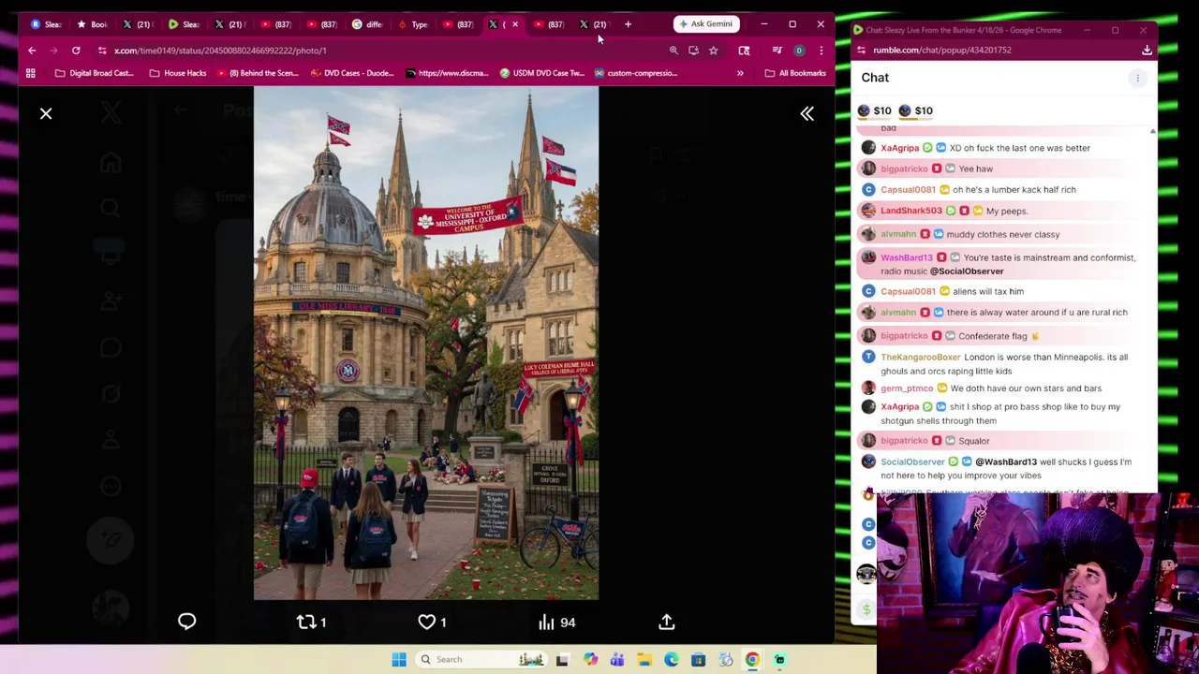Viewport: 1199px width, 674px height.
Task: Launch Copilot from the taskbar
Action: [590, 659]
